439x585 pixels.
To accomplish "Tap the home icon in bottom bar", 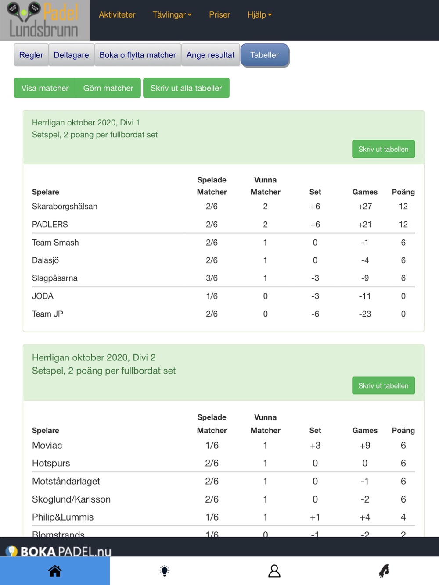I will (x=55, y=571).
